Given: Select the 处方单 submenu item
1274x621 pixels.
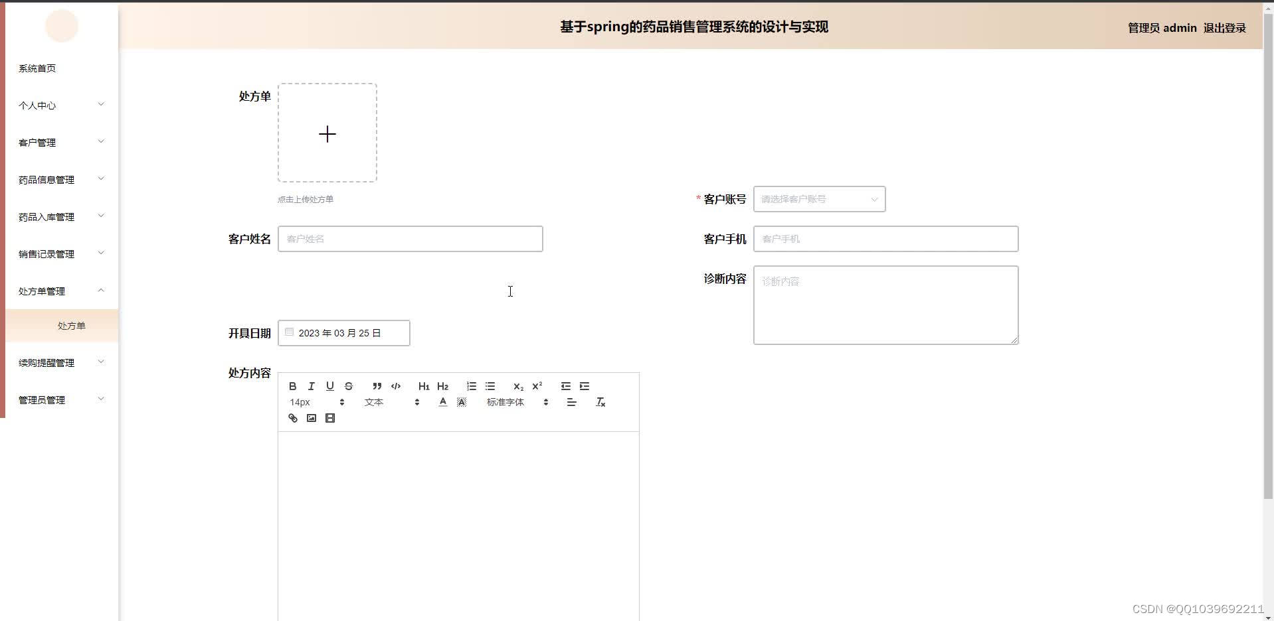Looking at the screenshot, I should [x=62, y=326].
